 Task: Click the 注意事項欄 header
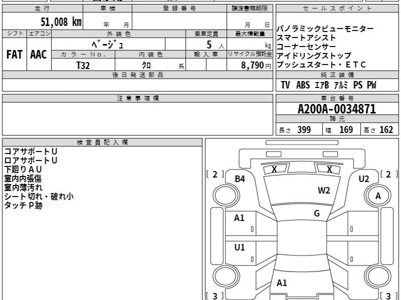coord(138,98)
